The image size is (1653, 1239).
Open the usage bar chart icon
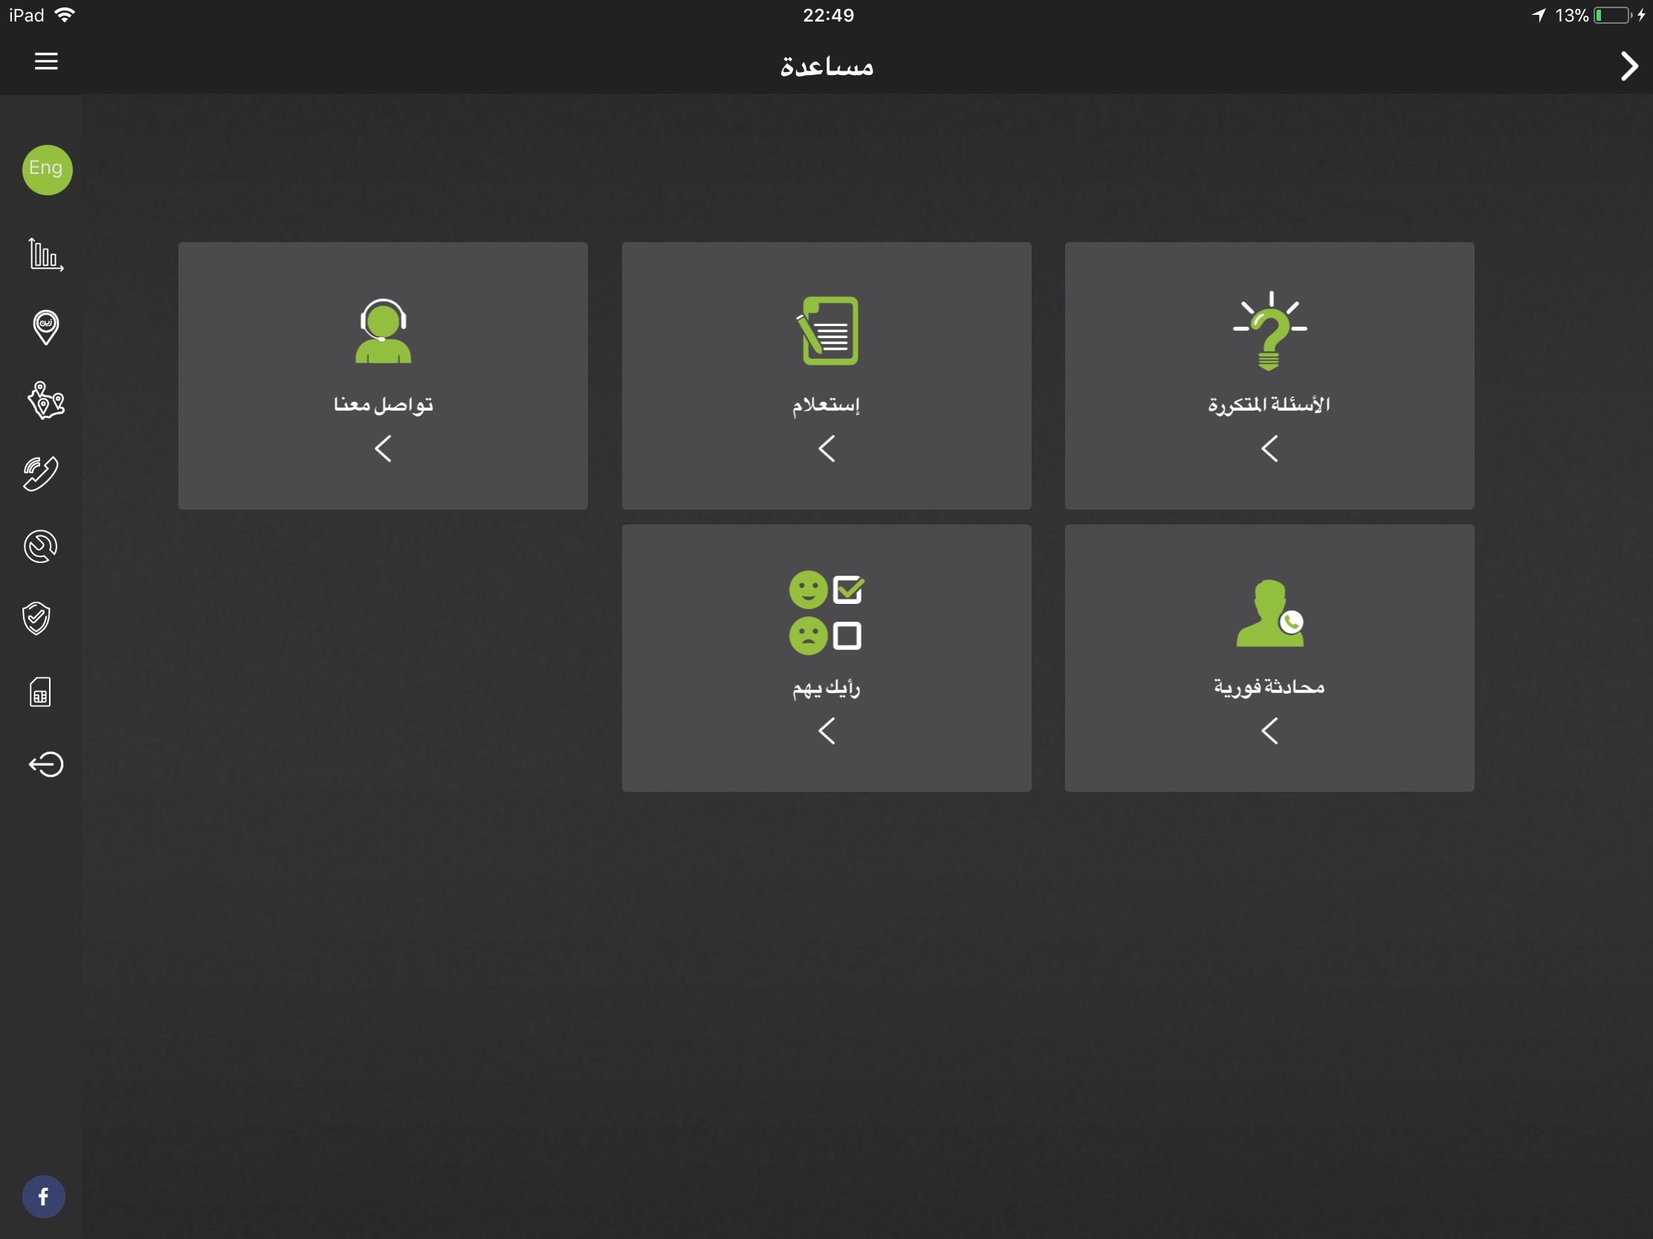pyautogui.click(x=45, y=255)
